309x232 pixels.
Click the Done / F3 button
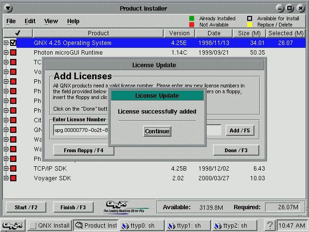[x=236, y=150]
